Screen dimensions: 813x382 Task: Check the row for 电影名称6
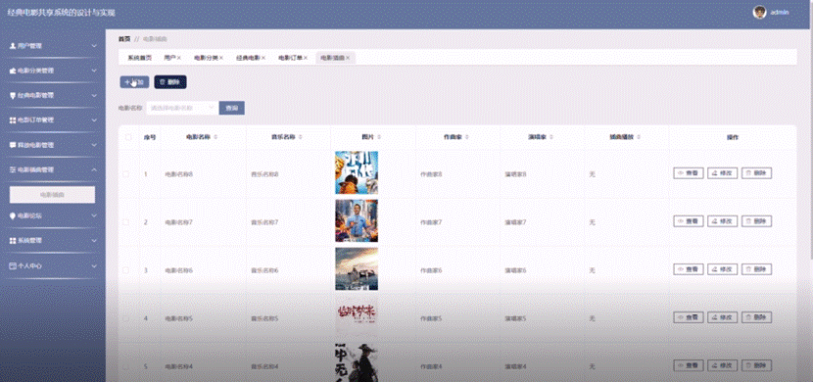tap(126, 270)
